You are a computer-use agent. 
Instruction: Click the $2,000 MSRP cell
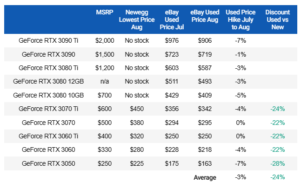click(x=105, y=40)
